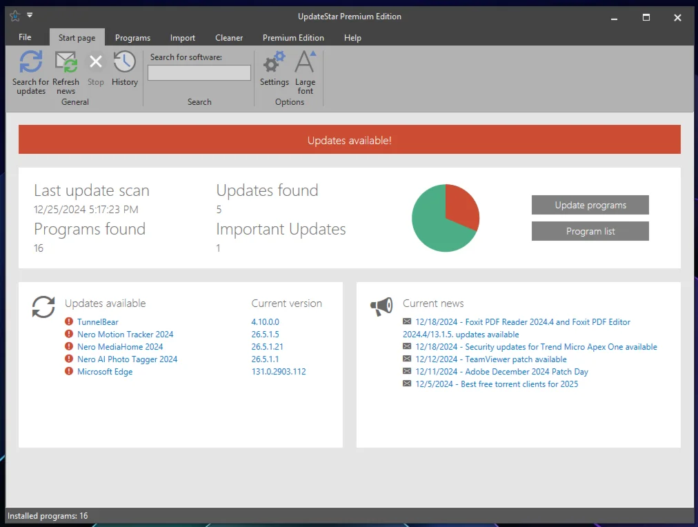Click the megaphone Current news icon
This screenshot has width=698, height=527.
pyautogui.click(x=381, y=307)
